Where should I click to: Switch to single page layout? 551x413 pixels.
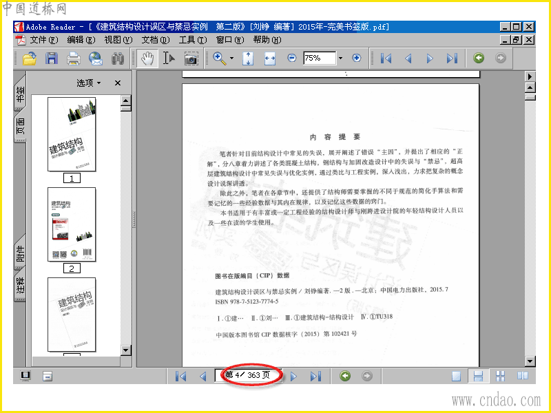[x=456, y=376]
